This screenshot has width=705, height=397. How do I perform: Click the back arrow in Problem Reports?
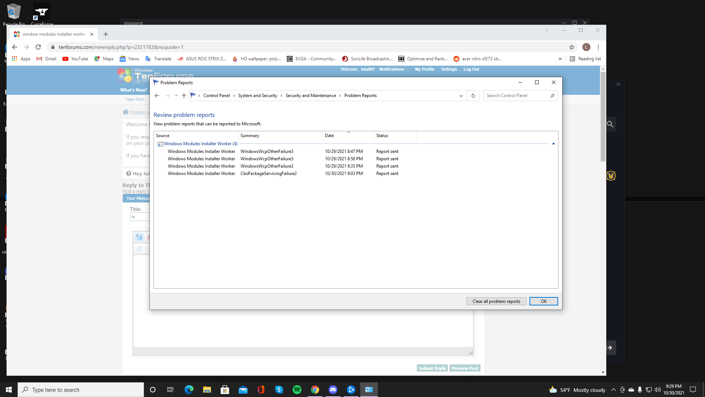coord(157,96)
